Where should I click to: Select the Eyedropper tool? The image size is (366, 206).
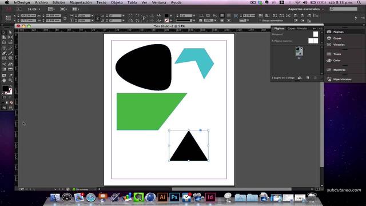10,75
